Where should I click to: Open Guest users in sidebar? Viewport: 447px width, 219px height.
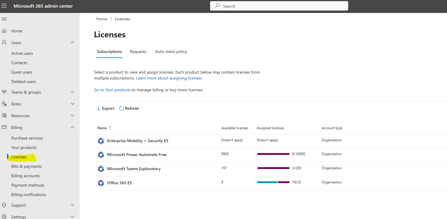(22, 72)
